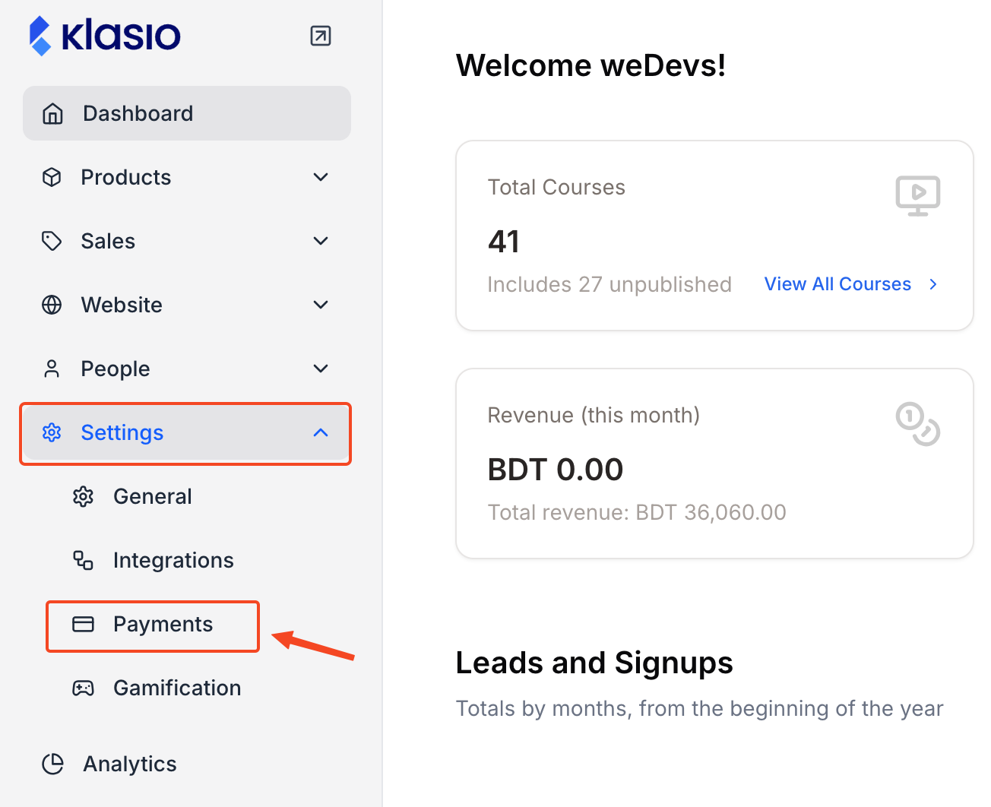Image resolution: width=991 pixels, height=807 pixels.
Task: Click the Integrations icon under Settings
Action: [x=84, y=560]
